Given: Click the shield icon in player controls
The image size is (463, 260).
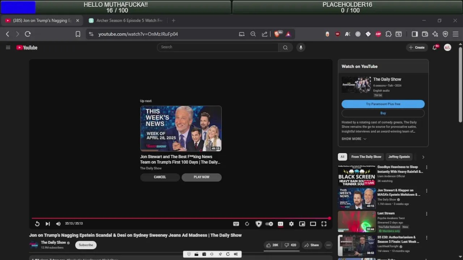Looking at the screenshot, I should pos(258,224).
